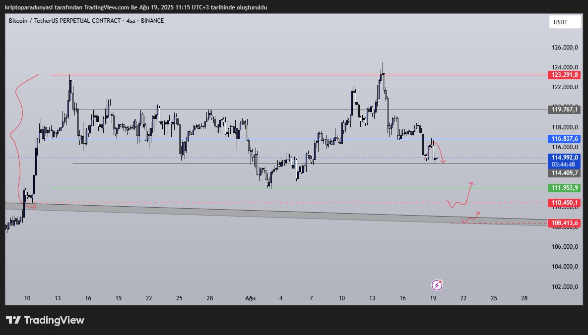This screenshot has width=588, height=335.
Task: Click the red notification dot on the lightning icon
Action: (441, 280)
